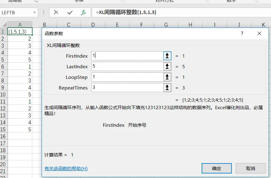Click cell A12 with value 2

[20, 108]
